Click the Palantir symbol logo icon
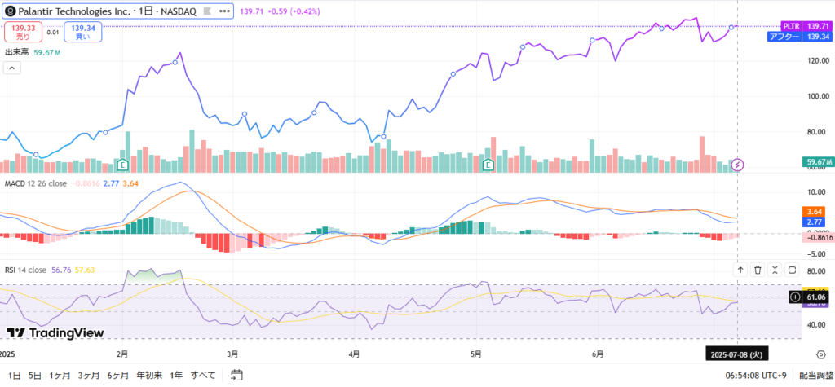Image resolution: width=835 pixels, height=387 pixels. (x=10, y=11)
